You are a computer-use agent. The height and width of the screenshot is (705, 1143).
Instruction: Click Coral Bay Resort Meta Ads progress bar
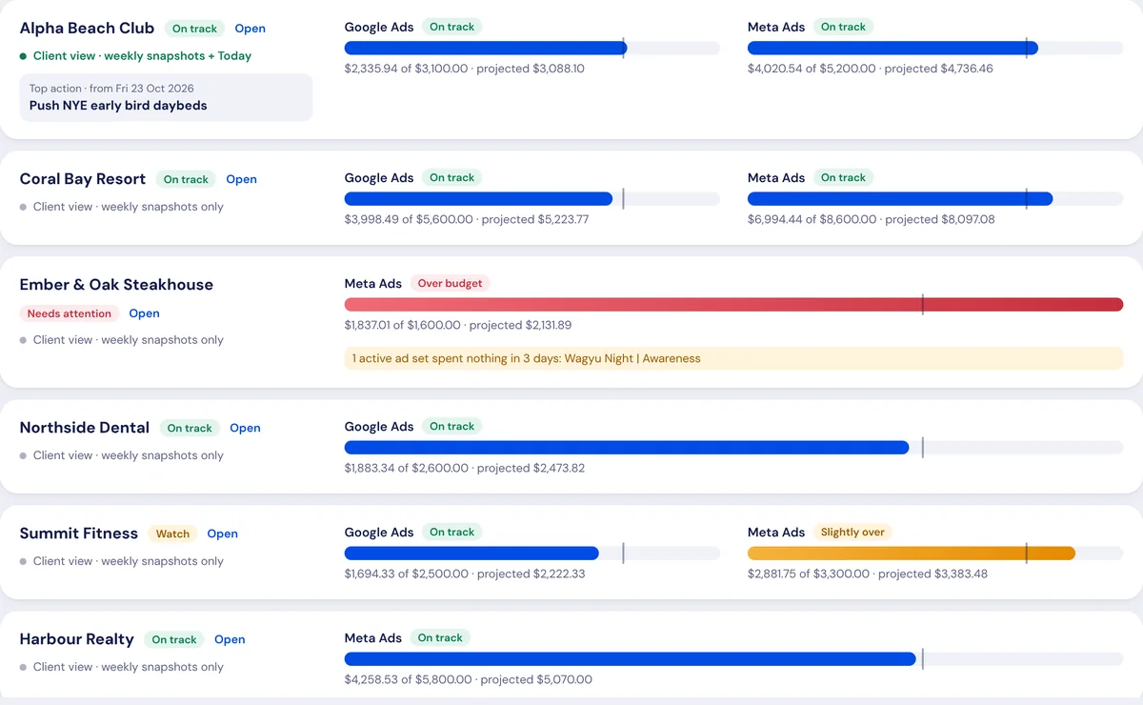(x=935, y=199)
